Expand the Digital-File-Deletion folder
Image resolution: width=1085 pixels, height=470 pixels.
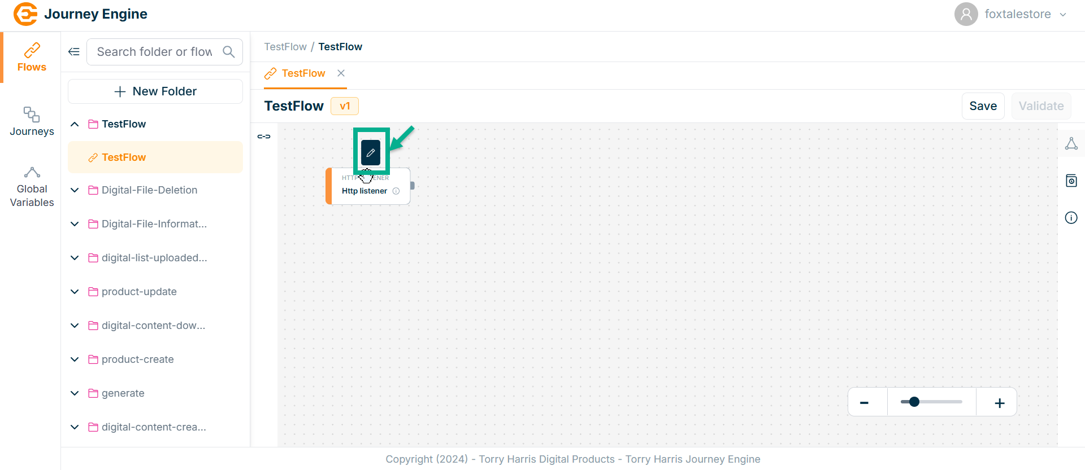(75, 190)
